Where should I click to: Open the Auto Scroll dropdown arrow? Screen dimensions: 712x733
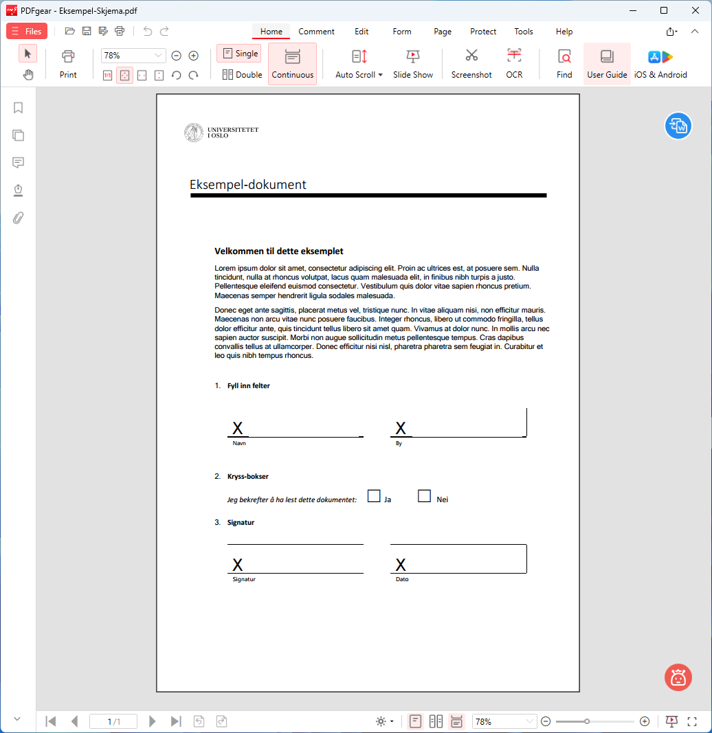tap(380, 75)
